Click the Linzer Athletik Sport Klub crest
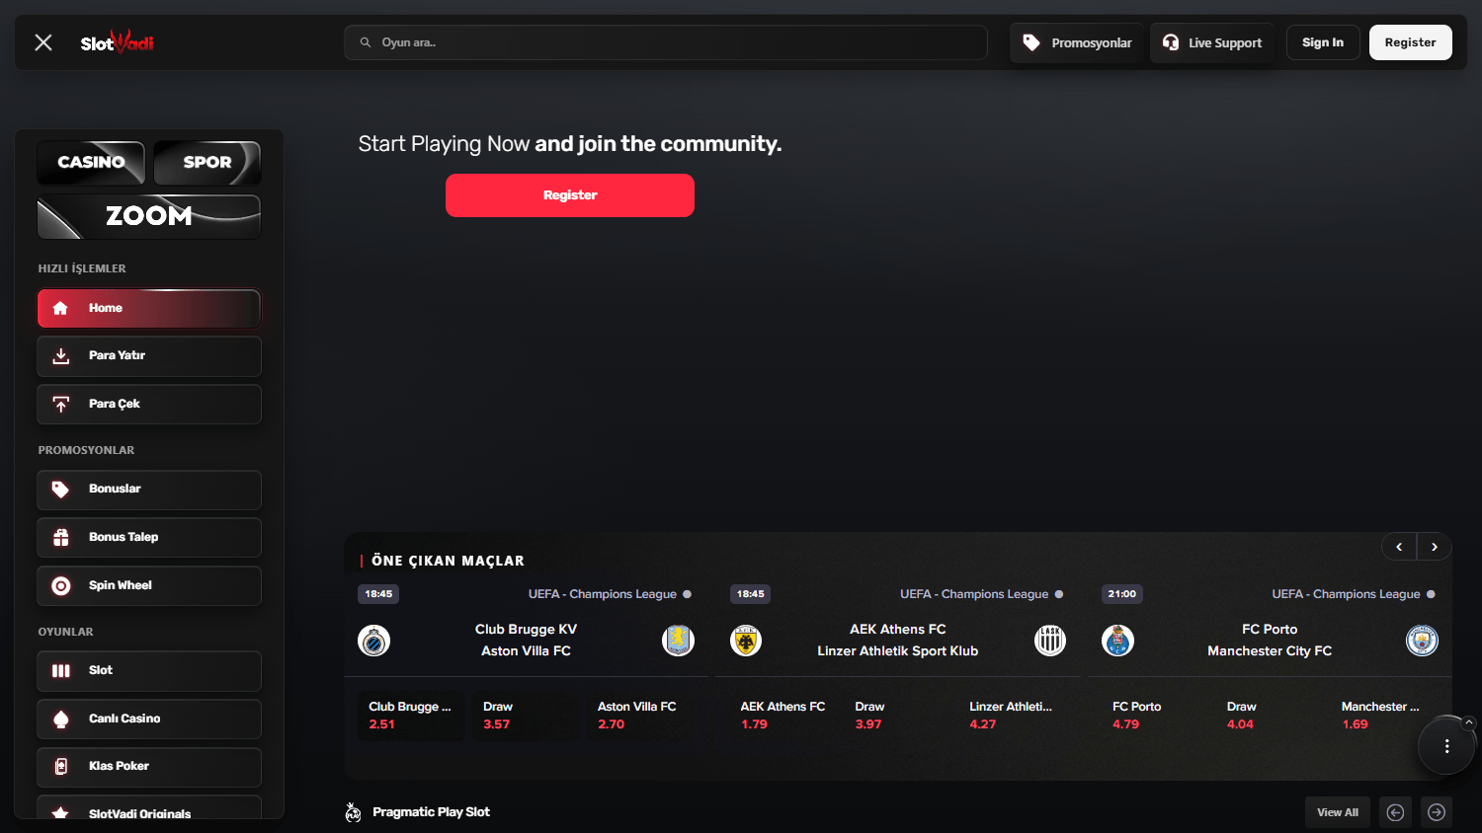The image size is (1482, 833). pyautogui.click(x=1050, y=641)
